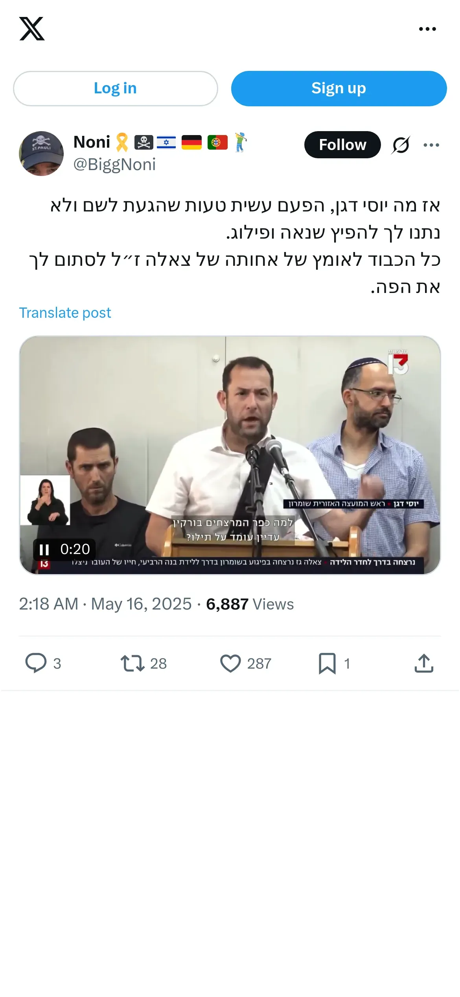This screenshot has width=460, height=997.
Task: Open the @BiggNoni handle link
Action: tap(114, 165)
